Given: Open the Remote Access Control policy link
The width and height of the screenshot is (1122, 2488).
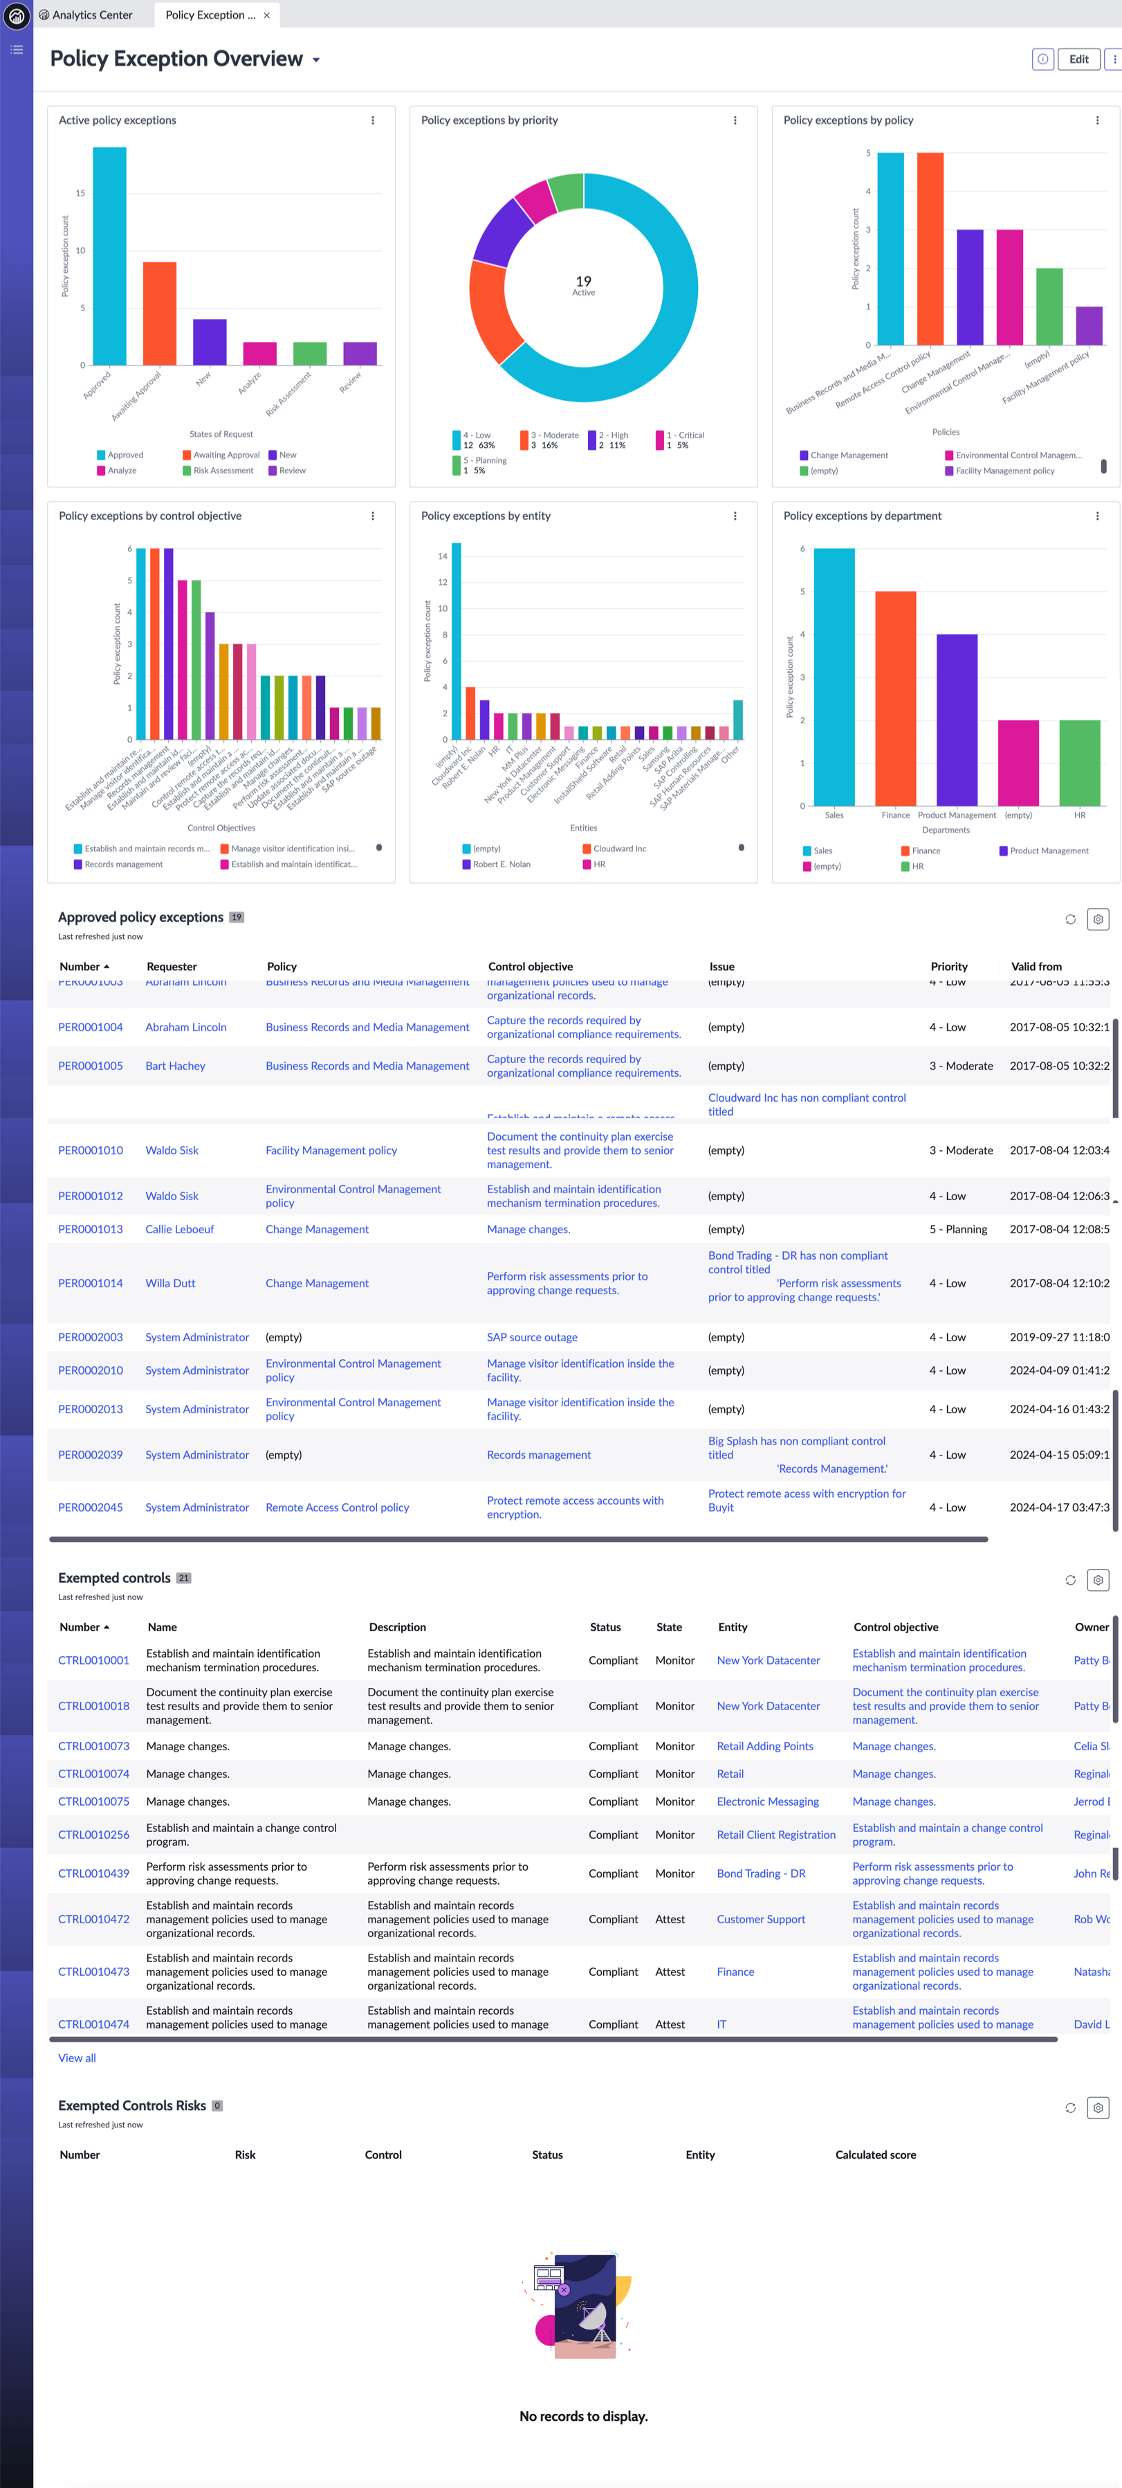Looking at the screenshot, I should pos(337,1507).
